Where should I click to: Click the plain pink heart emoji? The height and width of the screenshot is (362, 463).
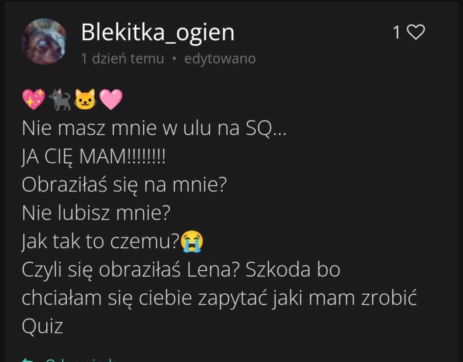click(111, 99)
